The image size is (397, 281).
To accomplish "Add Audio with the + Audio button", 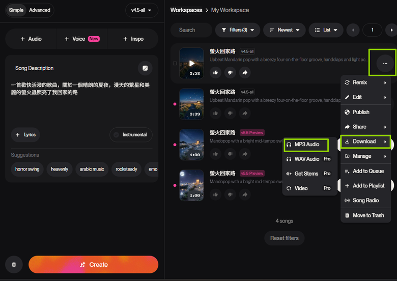I will (x=31, y=39).
